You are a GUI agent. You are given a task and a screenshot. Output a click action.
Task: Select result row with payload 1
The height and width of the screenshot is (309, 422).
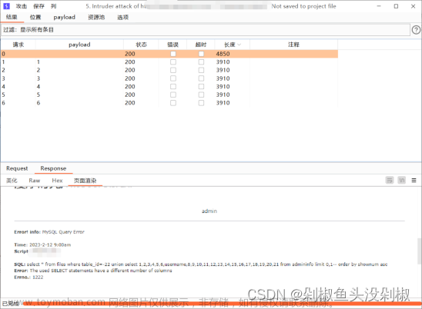point(169,62)
